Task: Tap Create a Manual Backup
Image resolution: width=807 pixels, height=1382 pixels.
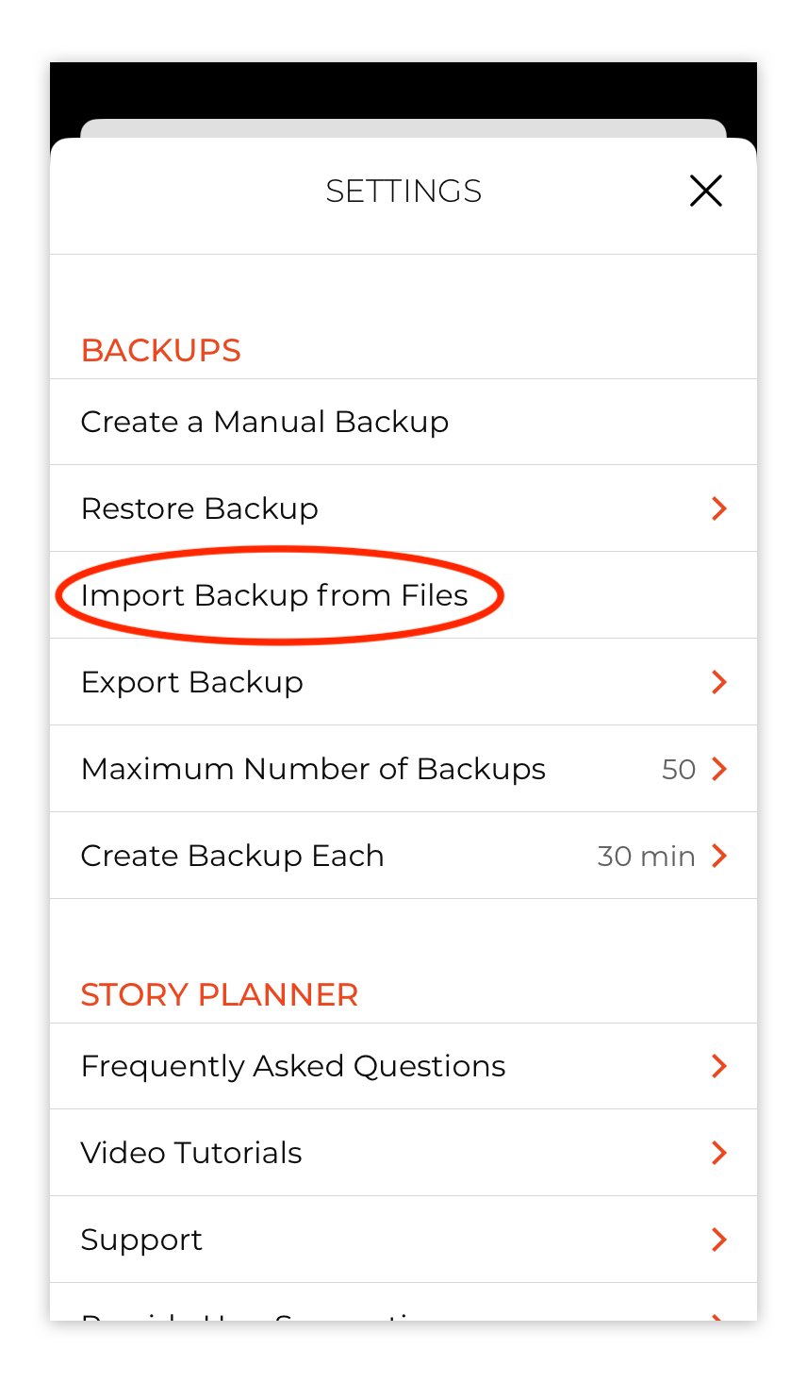Action: [x=403, y=422]
